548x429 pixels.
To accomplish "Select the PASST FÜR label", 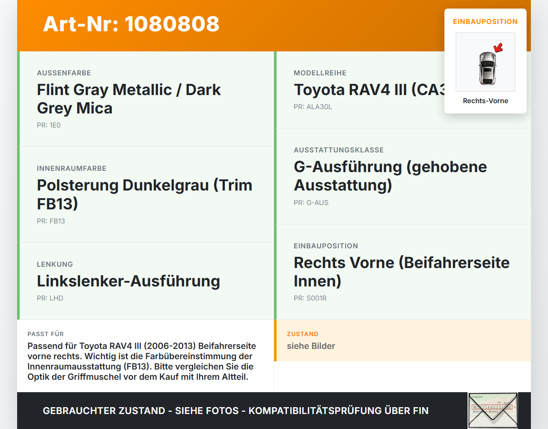I will [x=46, y=334].
